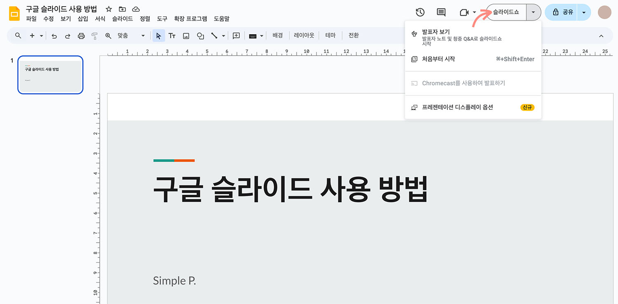The height and width of the screenshot is (304, 618).
Task: Expand video camera options dropdown arrow
Action: tap(474, 12)
